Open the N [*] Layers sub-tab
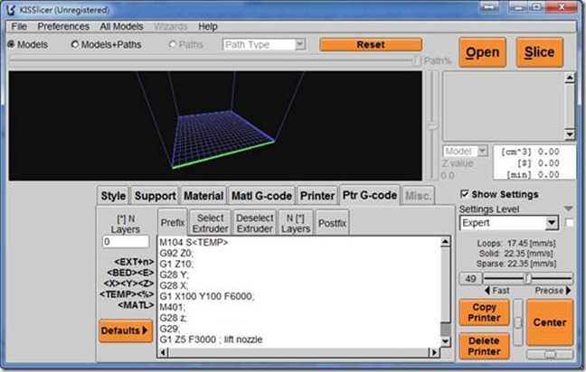The image size is (586, 372). 296,223
